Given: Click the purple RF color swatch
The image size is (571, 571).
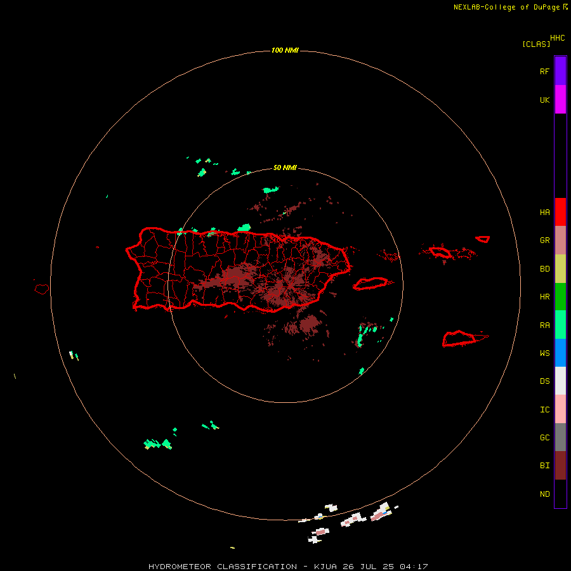Looking at the screenshot, I should 560,71.
